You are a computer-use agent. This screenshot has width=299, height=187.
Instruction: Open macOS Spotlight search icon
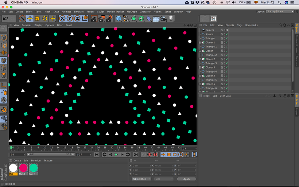[x=279, y=2]
